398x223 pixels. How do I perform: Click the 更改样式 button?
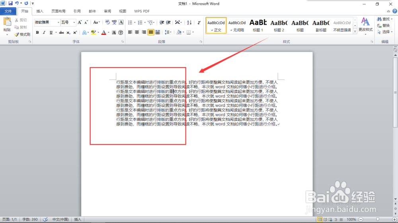click(365, 26)
